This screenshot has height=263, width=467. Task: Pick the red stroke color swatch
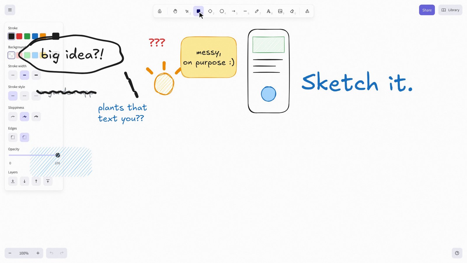click(x=19, y=36)
